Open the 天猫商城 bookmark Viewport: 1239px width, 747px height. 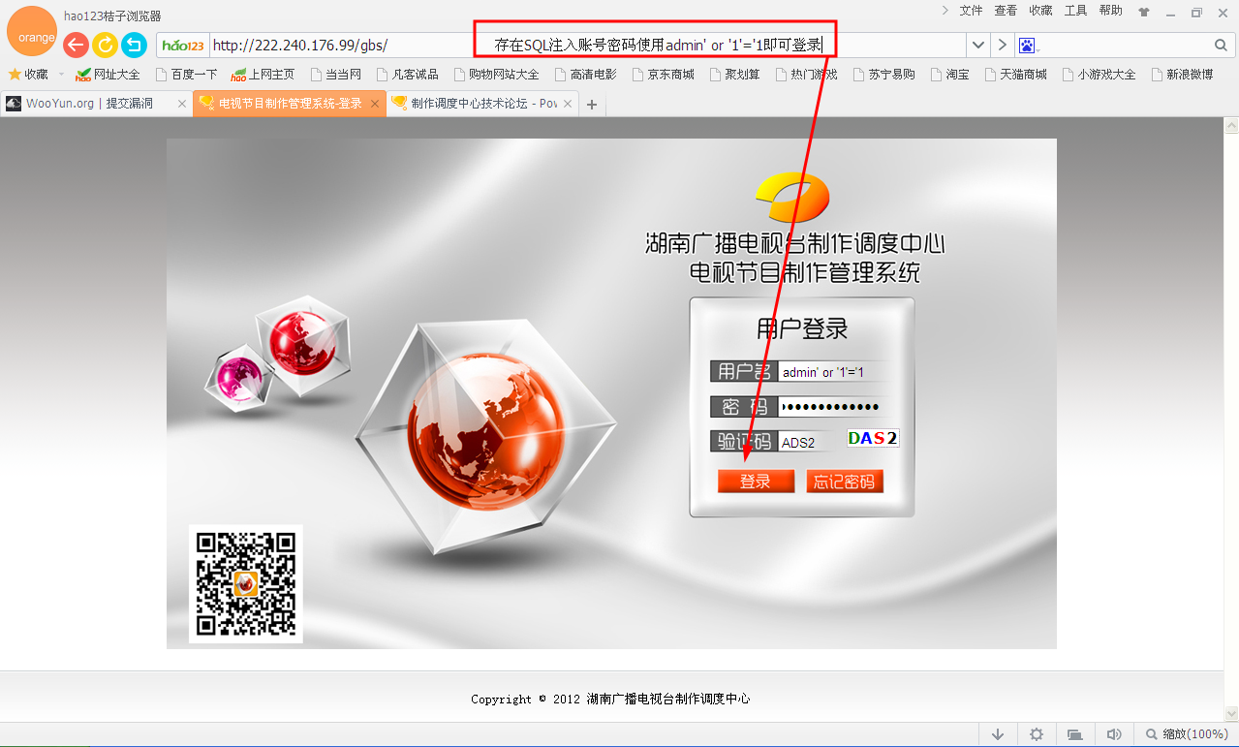pyautogui.click(x=1015, y=74)
